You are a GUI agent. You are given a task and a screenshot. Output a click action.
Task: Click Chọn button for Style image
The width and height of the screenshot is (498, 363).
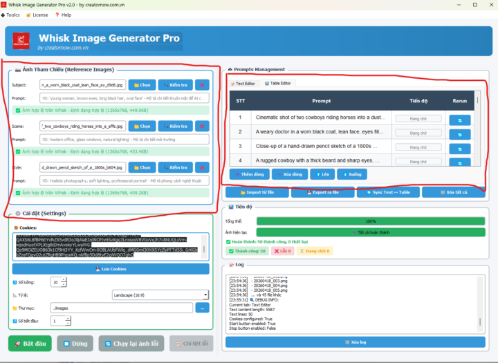coord(142,167)
